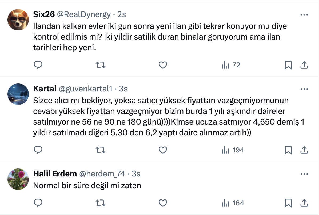Click Halil Erdem's rose avatar
This screenshot has height=215, width=319.
coord(18,179)
